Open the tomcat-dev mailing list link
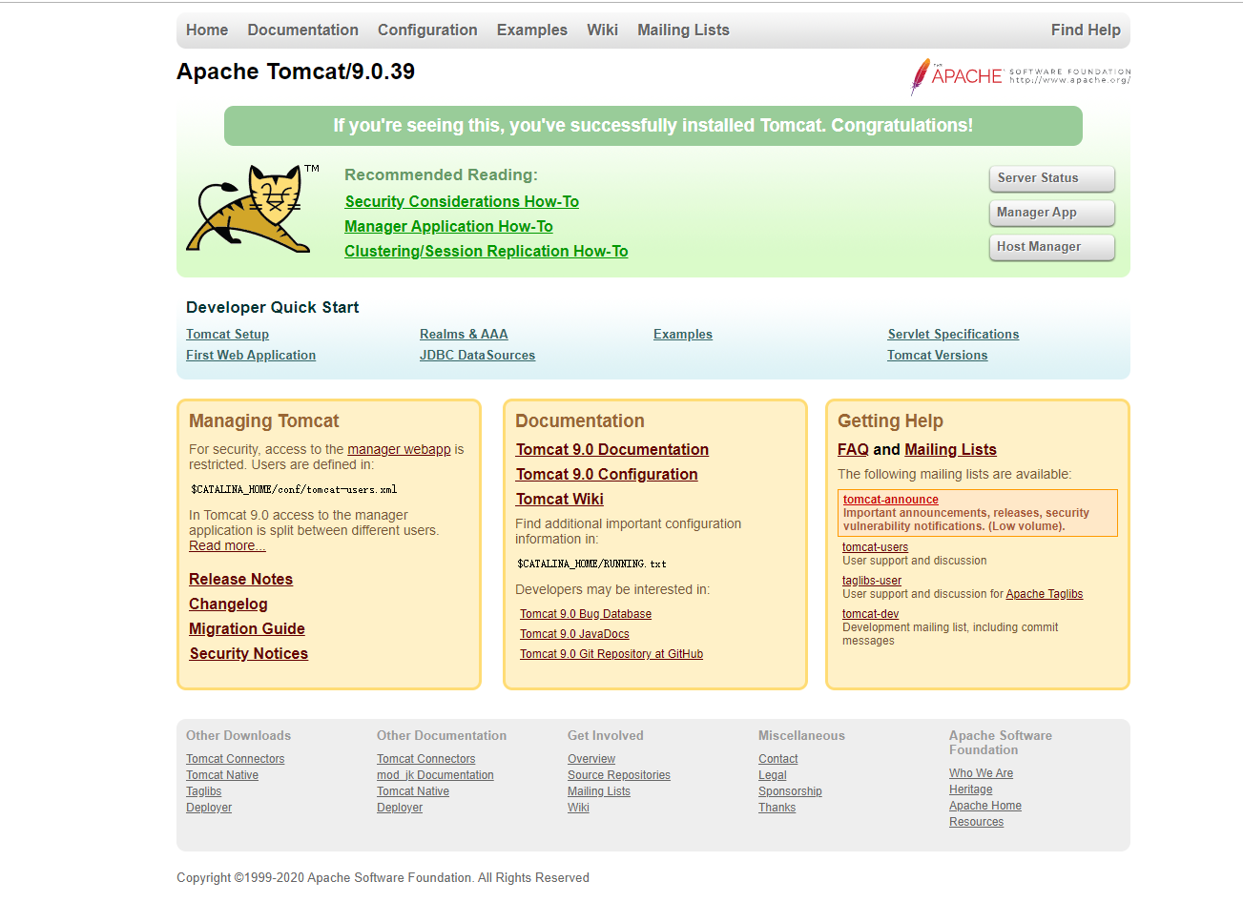Image resolution: width=1243 pixels, height=902 pixels. pos(871,614)
